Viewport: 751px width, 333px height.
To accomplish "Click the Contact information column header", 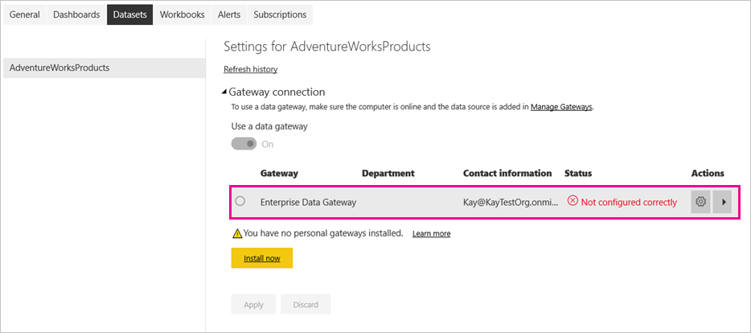I will (x=507, y=173).
